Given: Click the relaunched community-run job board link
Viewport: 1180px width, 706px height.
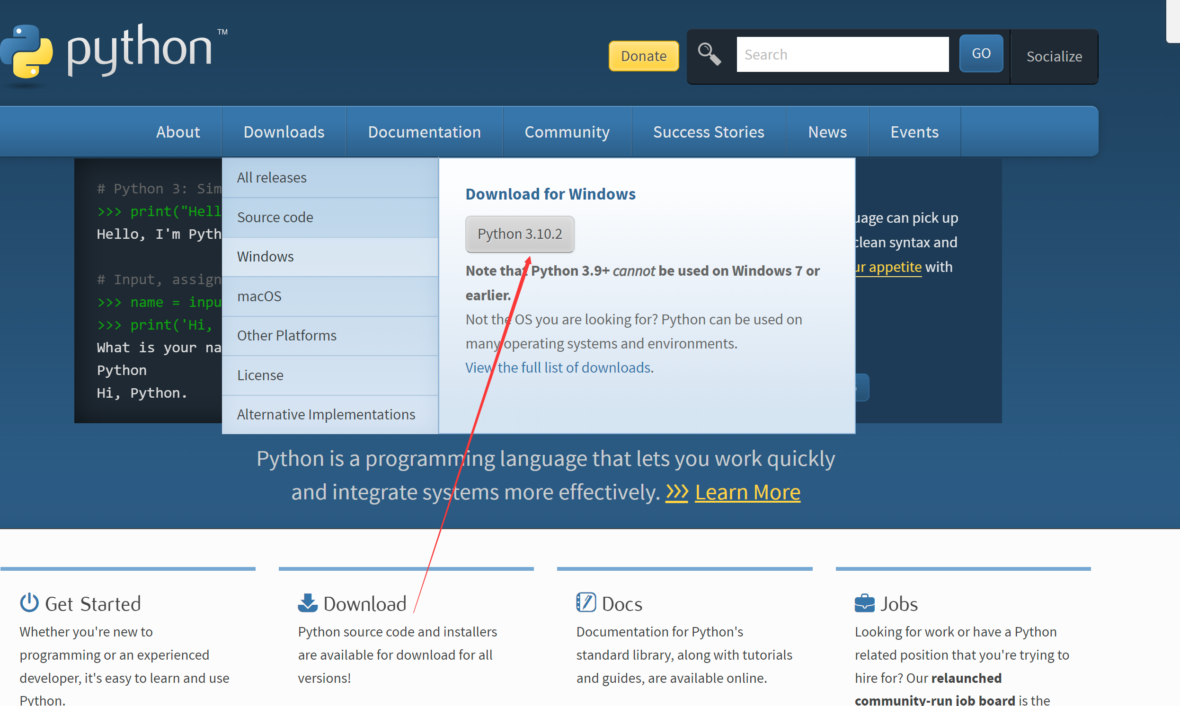Looking at the screenshot, I should pyautogui.click(x=934, y=689).
